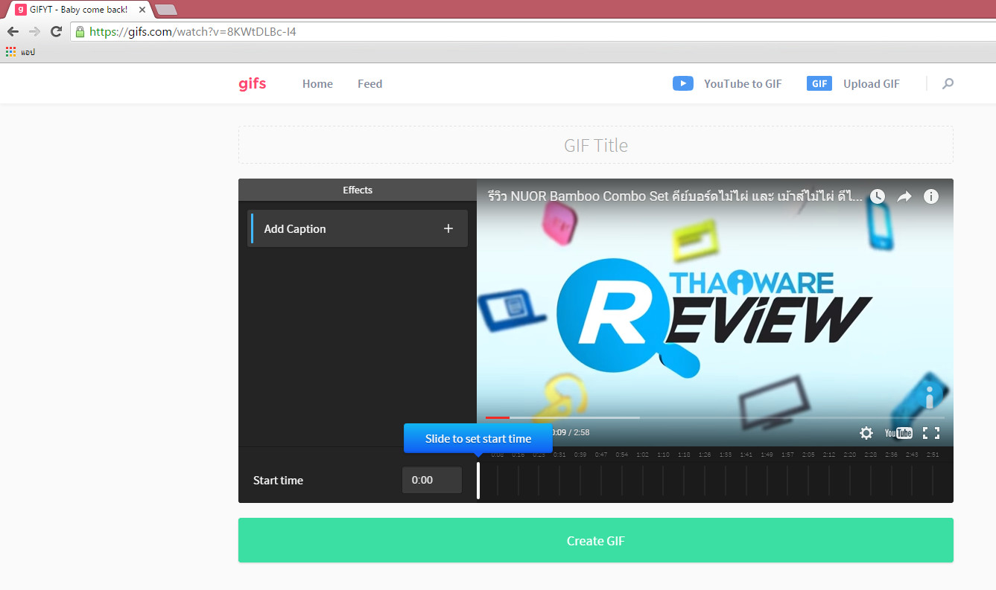
Task: Click the browser Forward arrow
Action: [x=34, y=31]
